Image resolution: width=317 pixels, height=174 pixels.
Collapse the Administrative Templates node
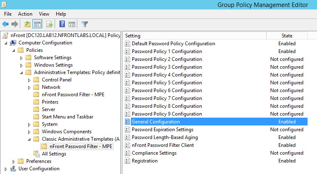pyautogui.click(x=21, y=73)
